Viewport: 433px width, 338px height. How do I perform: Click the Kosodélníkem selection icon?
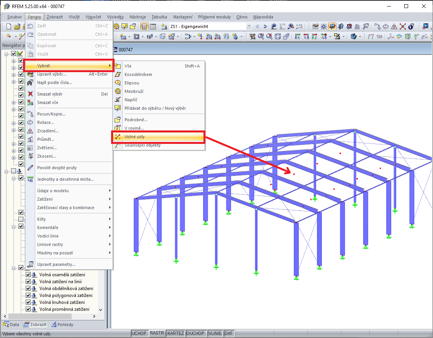pos(118,74)
